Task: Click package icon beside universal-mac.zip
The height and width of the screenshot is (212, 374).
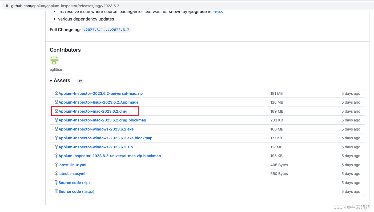Action: [56, 93]
